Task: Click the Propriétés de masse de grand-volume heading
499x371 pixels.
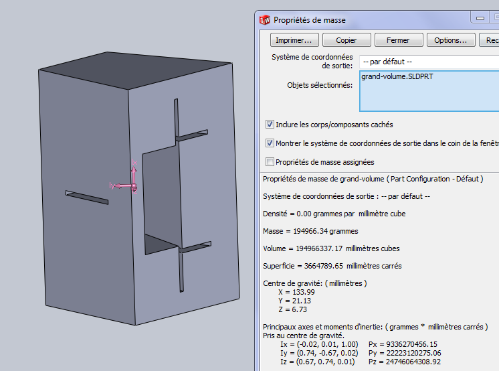Action: (373, 179)
